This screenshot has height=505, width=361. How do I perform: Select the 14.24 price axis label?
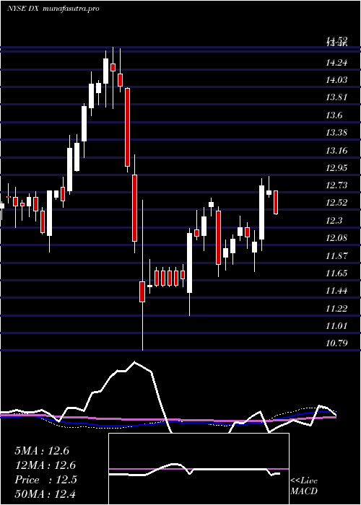click(x=337, y=62)
